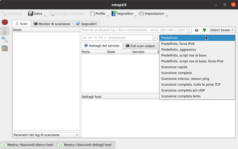
Task: Switch to the Scan tab
Action: point(22,24)
